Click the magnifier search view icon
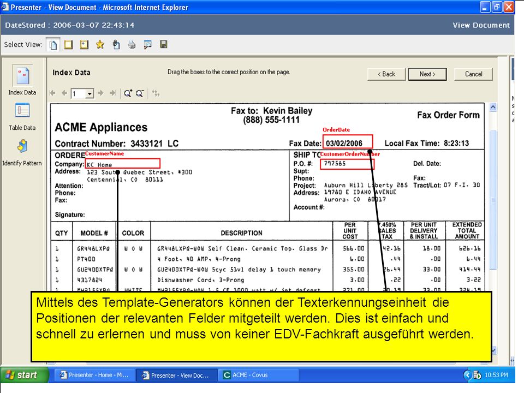524x393 pixels. [147, 44]
